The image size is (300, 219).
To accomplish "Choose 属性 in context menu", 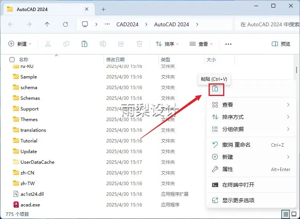I will click(x=251, y=169).
